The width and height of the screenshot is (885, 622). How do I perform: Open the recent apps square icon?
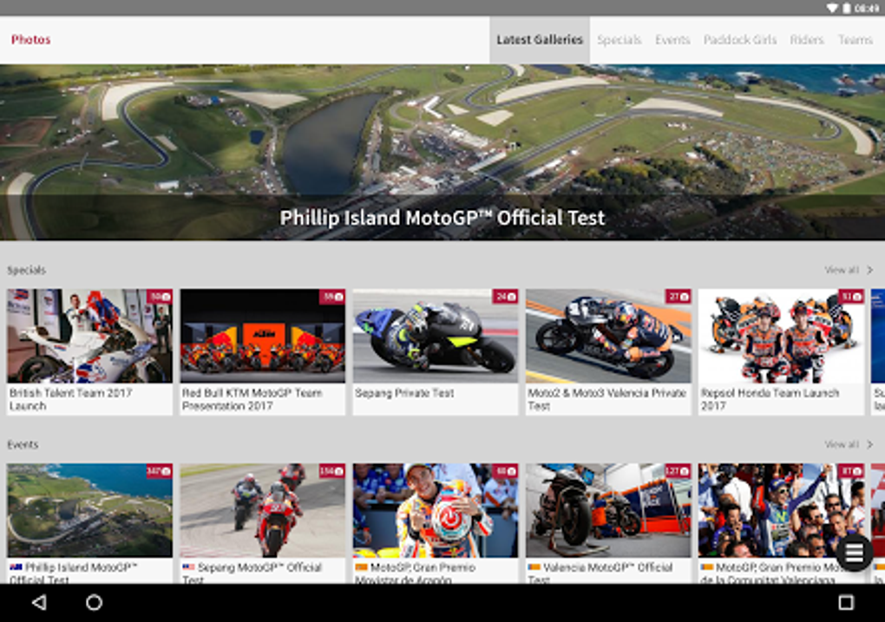click(845, 602)
